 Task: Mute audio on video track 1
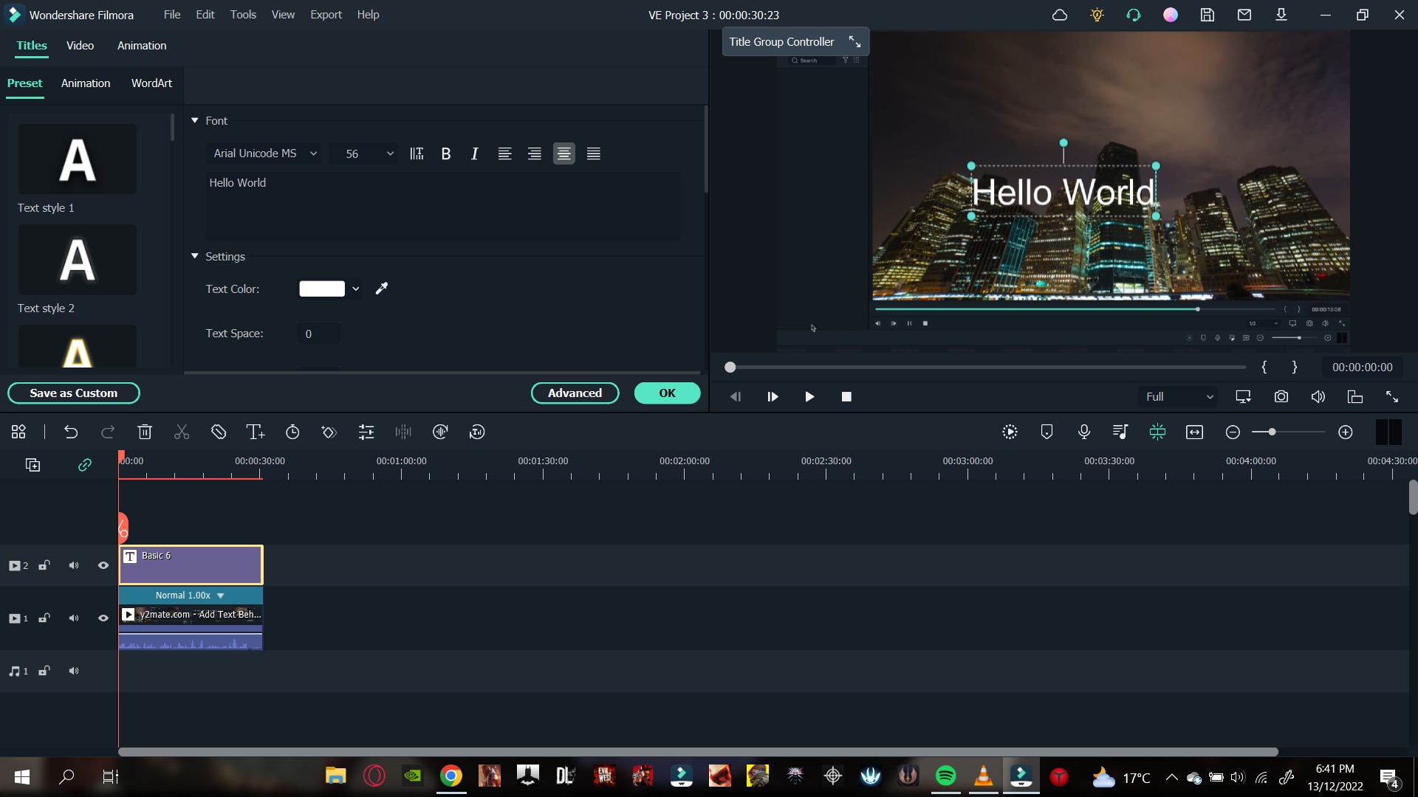click(x=74, y=618)
